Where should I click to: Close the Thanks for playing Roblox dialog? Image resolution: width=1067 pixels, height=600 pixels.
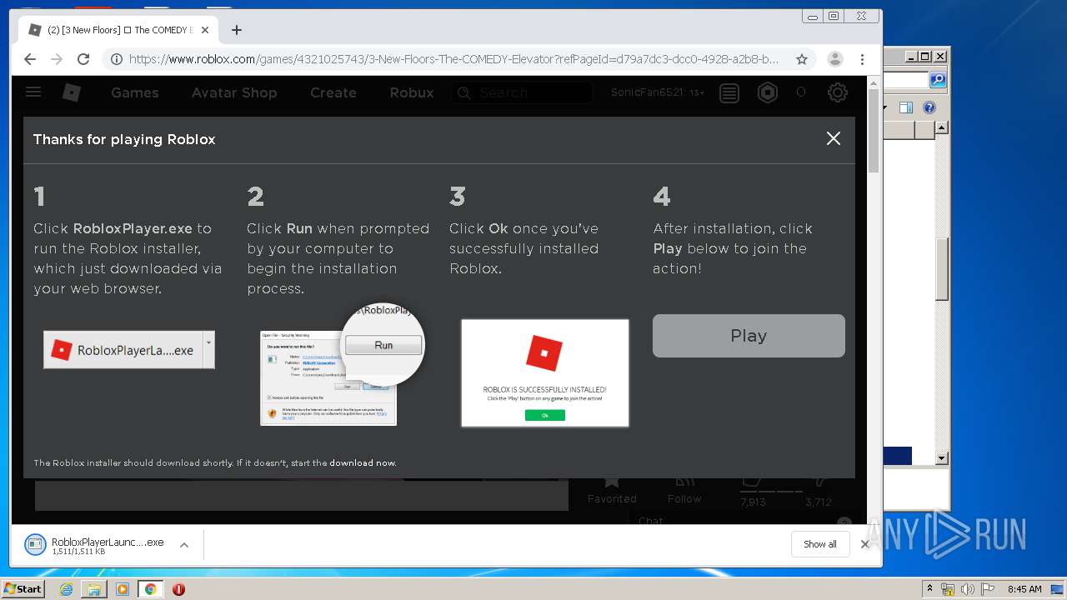point(834,139)
